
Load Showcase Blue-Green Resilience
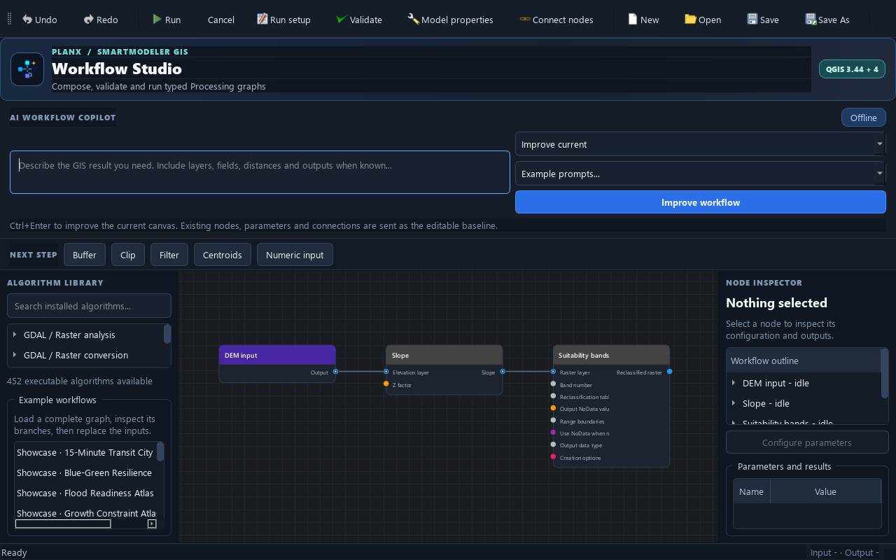coord(85,472)
